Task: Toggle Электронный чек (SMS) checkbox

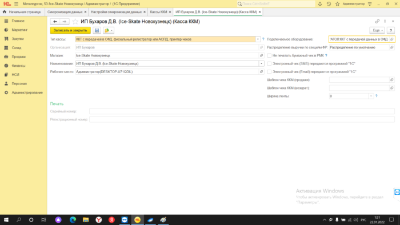Action: 269,64
